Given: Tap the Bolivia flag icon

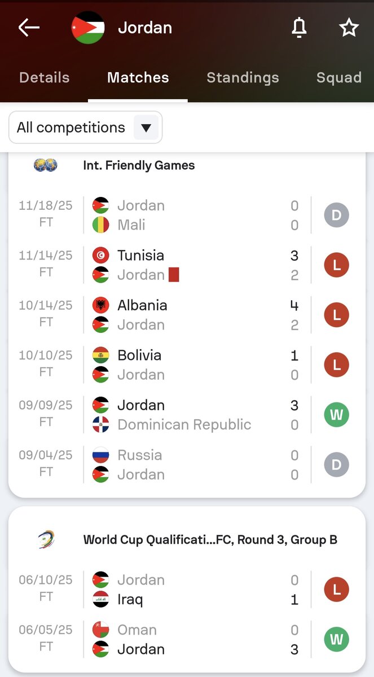Looking at the screenshot, I should tap(100, 355).
